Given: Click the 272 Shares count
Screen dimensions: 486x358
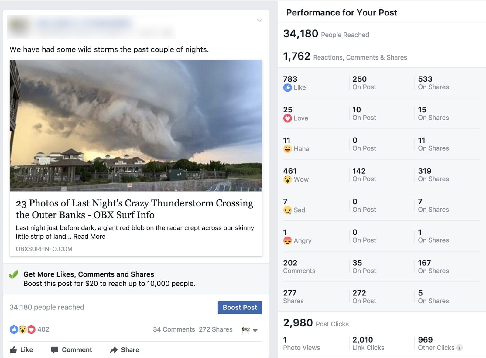Looking at the screenshot, I should [x=215, y=329].
